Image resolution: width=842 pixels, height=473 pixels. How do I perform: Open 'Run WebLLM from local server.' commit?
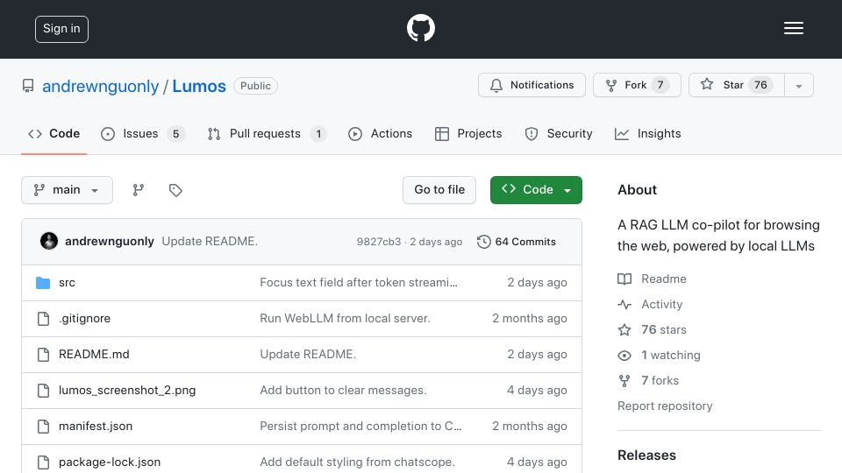[x=345, y=319]
